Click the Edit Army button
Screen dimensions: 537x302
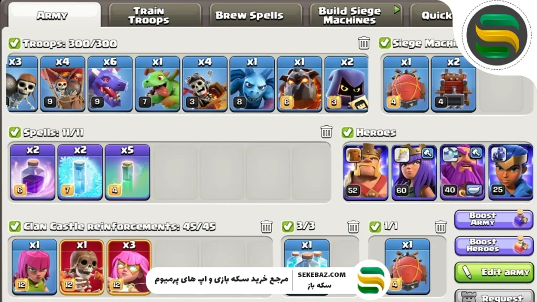494,272
